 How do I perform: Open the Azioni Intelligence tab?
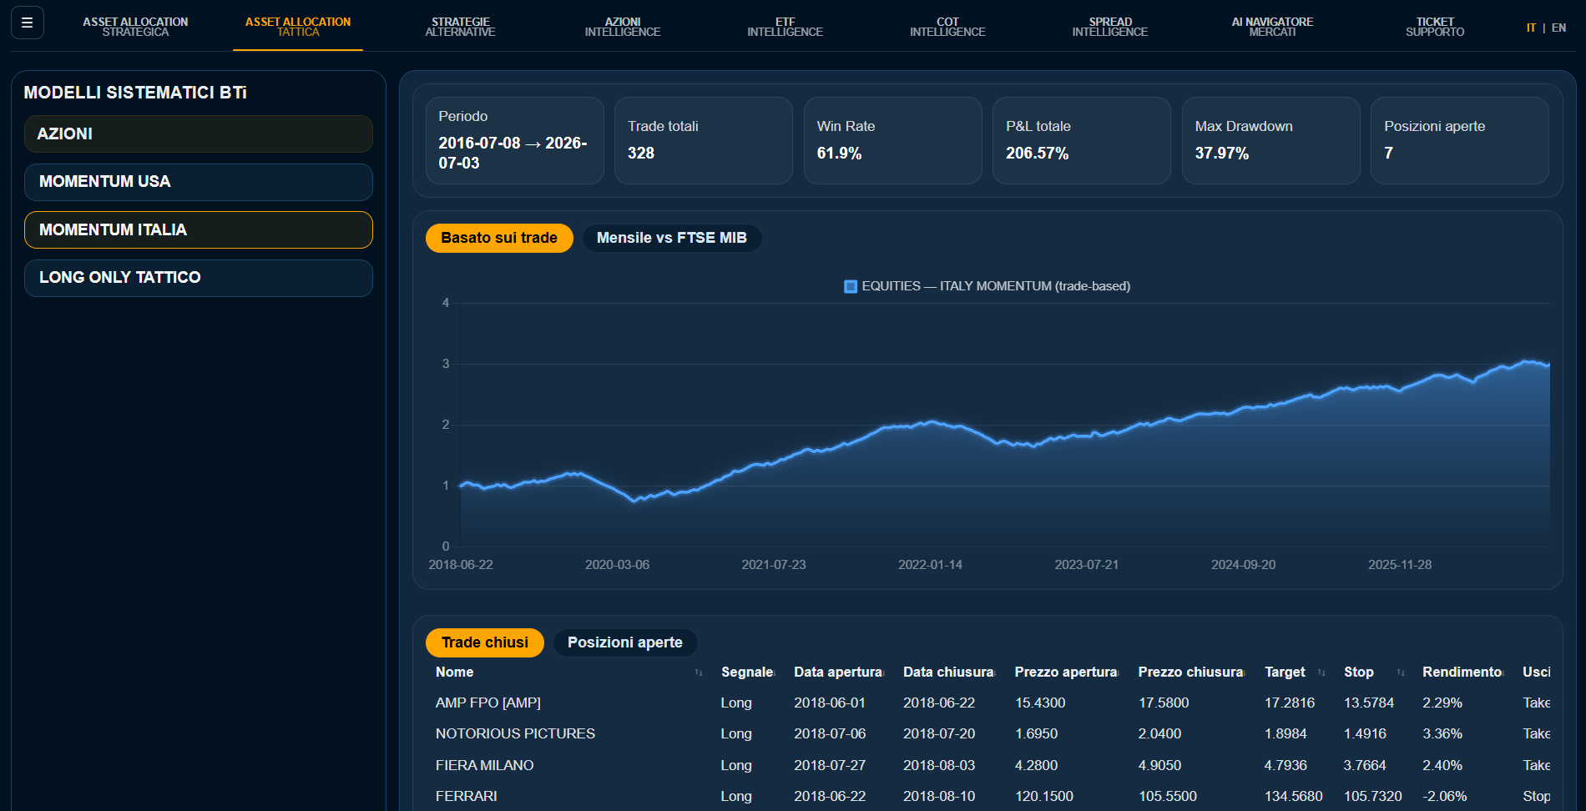pos(623,27)
